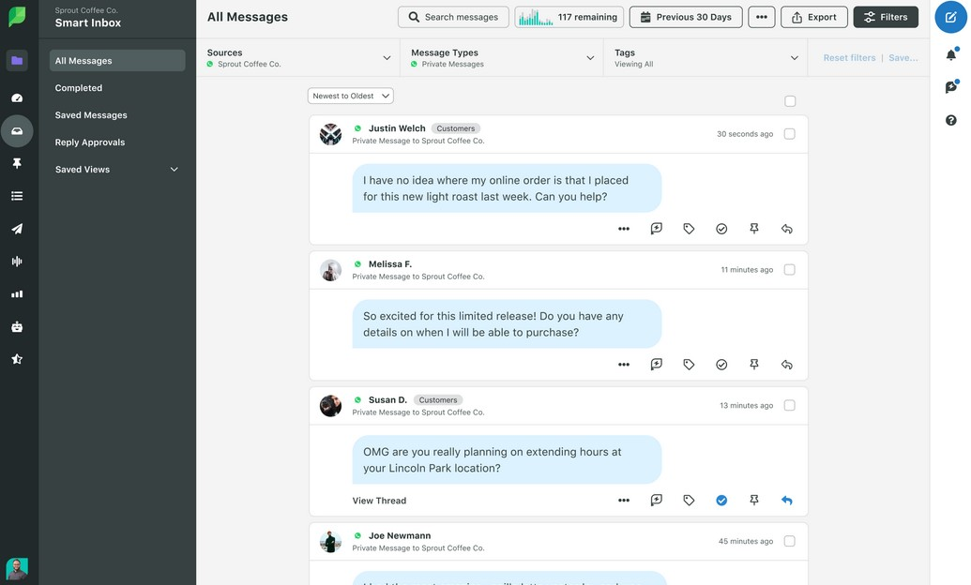This screenshot has width=971, height=585.
Task: Open the bar chart reports icon
Action: coord(17,294)
